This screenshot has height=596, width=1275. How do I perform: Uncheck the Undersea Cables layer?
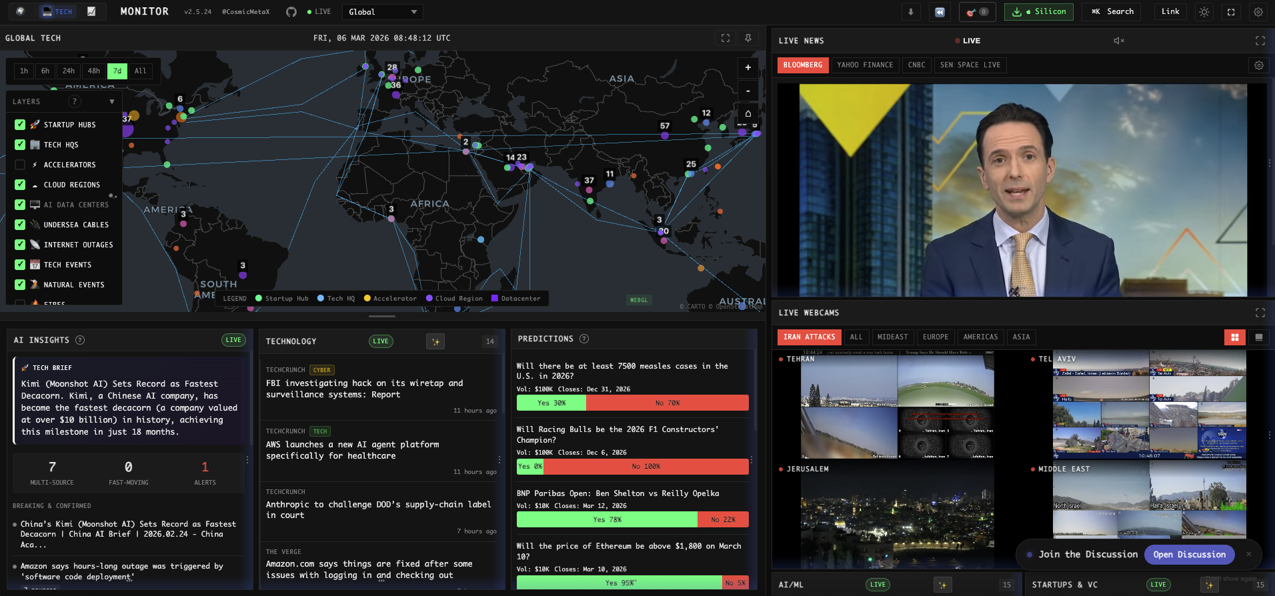pos(20,225)
